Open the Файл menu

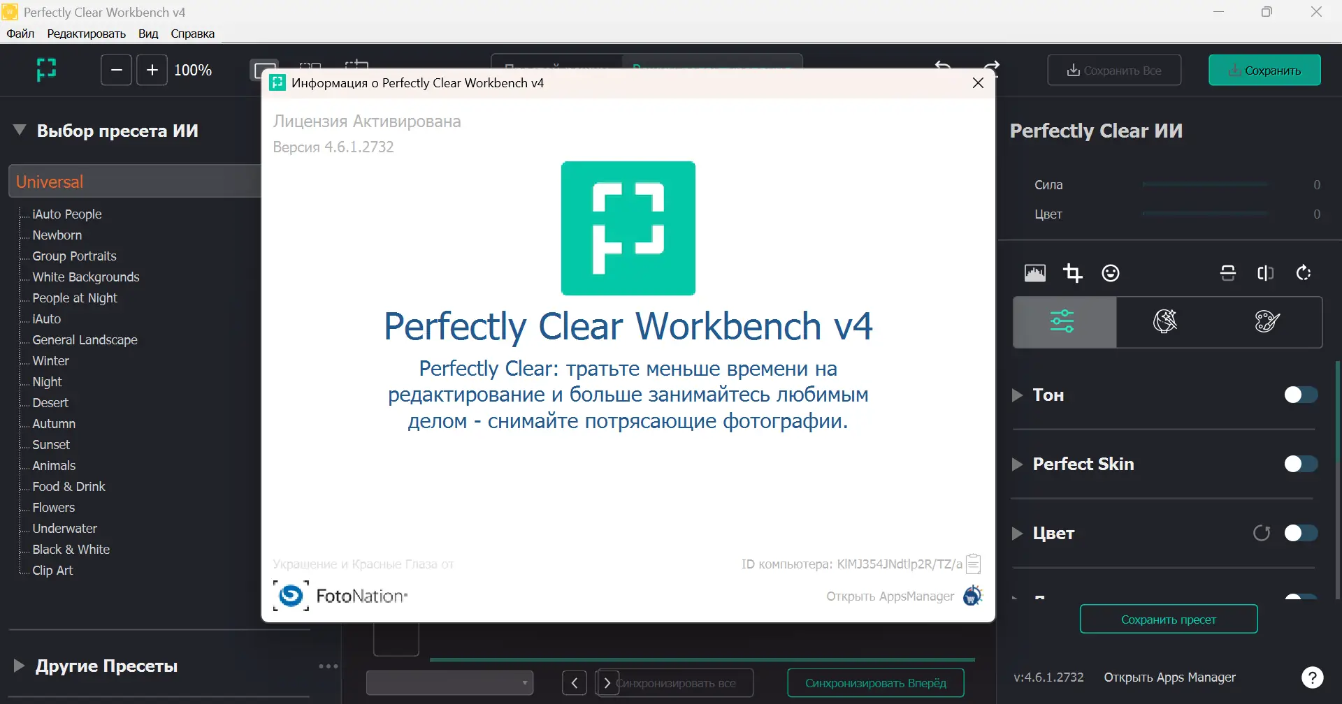(20, 33)
